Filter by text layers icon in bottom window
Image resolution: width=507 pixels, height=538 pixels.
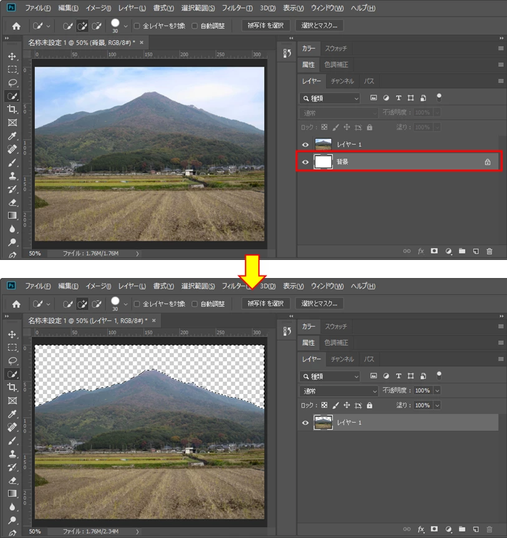tap(398, 376)
